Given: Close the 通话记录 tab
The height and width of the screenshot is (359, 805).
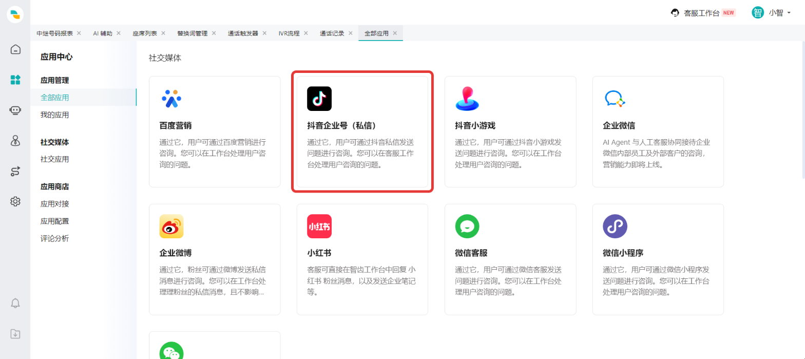Looking at the screenshot, I should (x=350, y=33).
